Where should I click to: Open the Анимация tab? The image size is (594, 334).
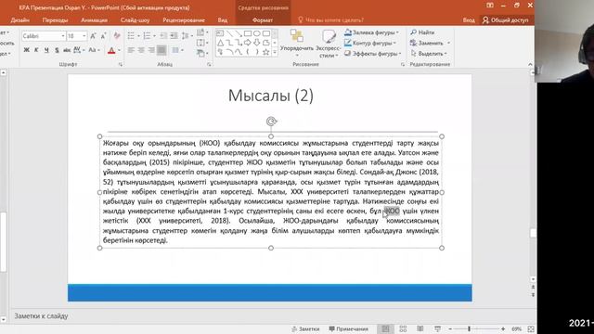click(95, 20)
